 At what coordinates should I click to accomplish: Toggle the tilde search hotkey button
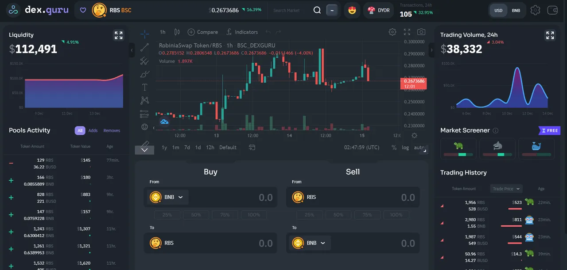(332, 10)
